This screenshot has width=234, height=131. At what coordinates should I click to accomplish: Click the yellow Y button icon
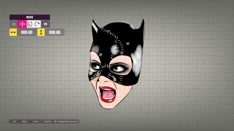[42, 121]
